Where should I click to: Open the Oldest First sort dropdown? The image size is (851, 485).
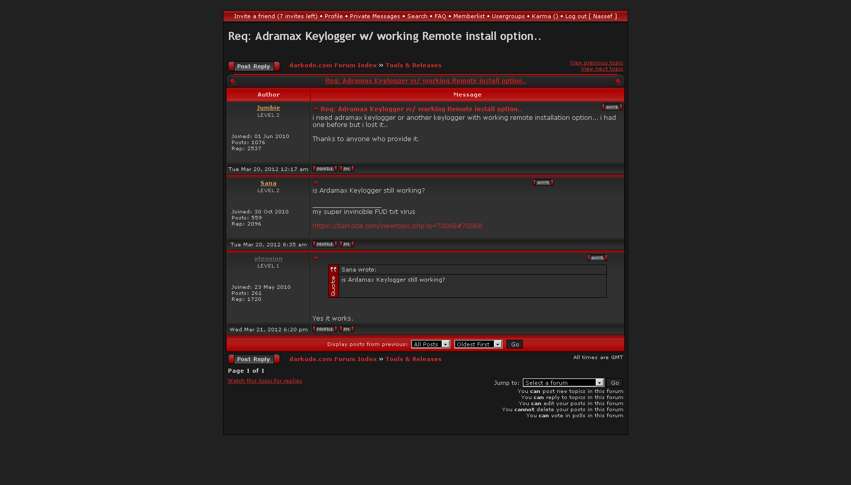coord(478,344)
